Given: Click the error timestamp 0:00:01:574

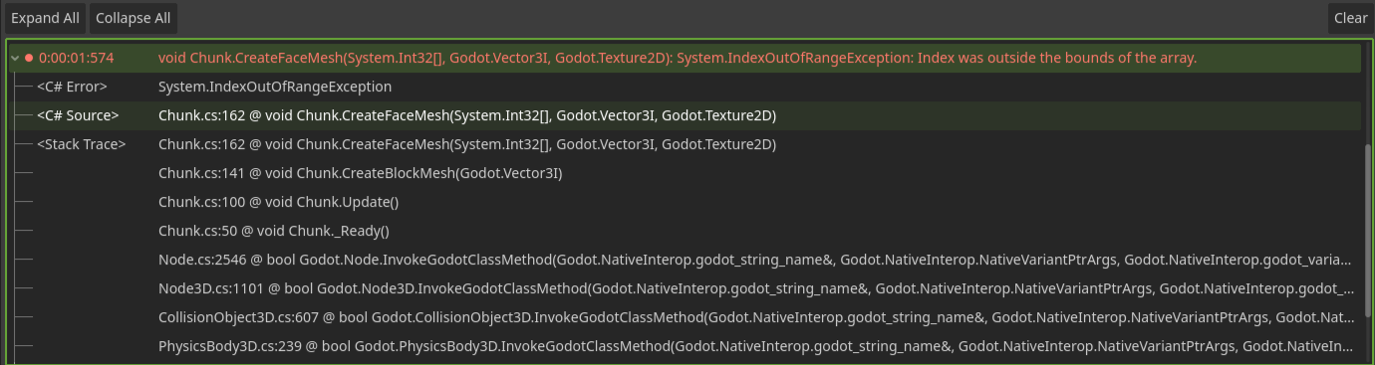Looking at the screenshot, I should tap(76, 59).
